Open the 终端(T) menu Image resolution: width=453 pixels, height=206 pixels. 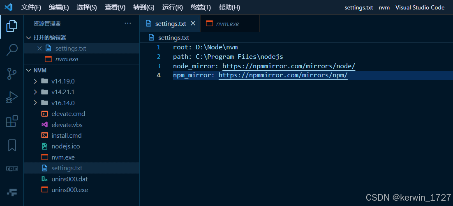[x=201, y=7]
